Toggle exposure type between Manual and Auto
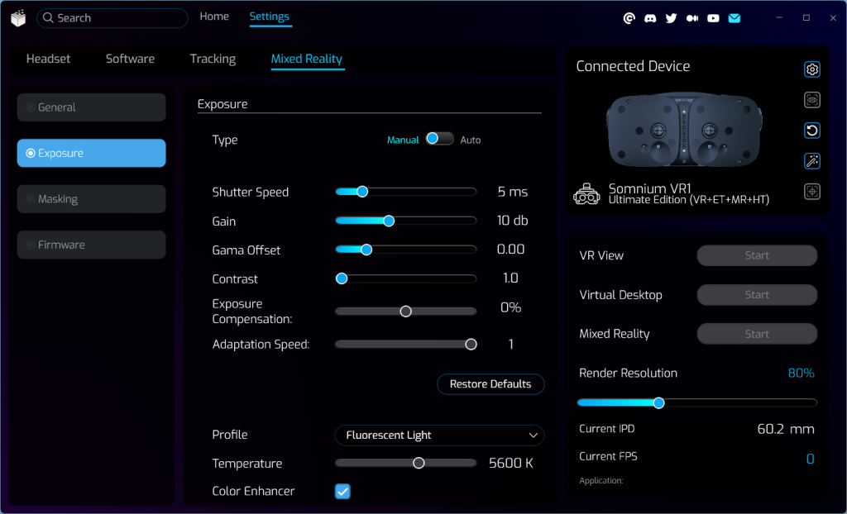Viewport: 847px width, 514px height. (x=439, y=140)
